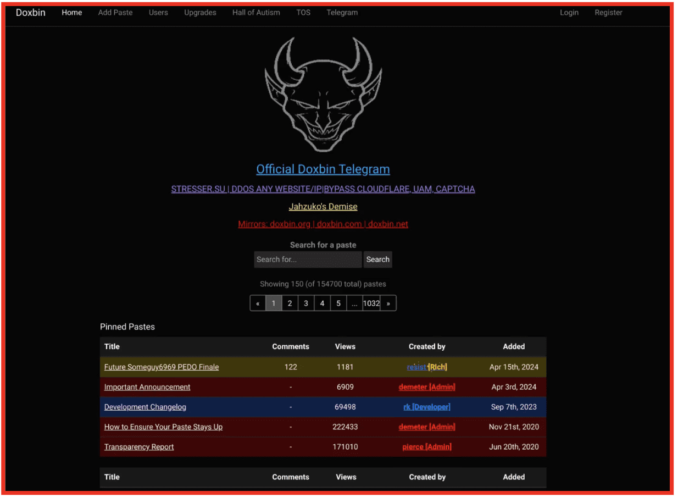This screenshot has width=678, height=497.
Task: Open the Official Doxbin Telegram link
Action: pyautogui.click(x=323, y=169)
